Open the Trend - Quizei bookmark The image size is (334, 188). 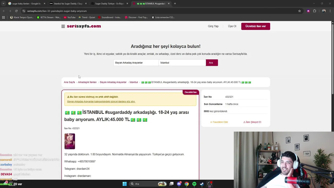pos(87,17)
